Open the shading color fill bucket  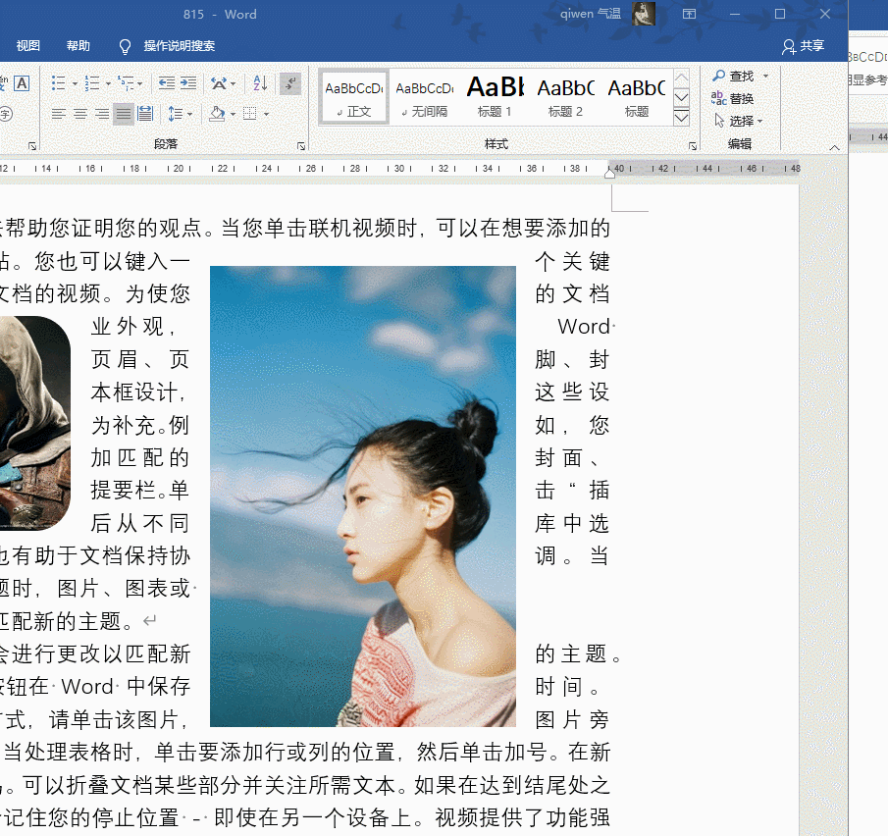(217, 114)
